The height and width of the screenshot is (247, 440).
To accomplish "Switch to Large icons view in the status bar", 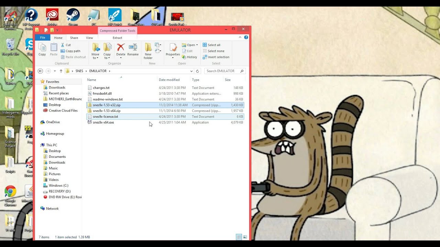I will pos(245,237).
